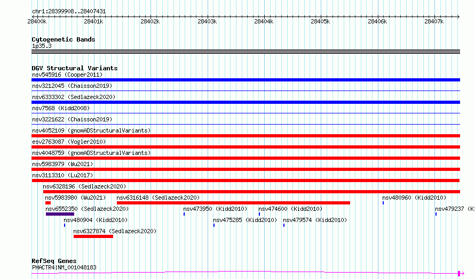The width and height of the screenshot is (475, 279).
Task: Click the blue marker of nsv479237
Action: (436, 214)
